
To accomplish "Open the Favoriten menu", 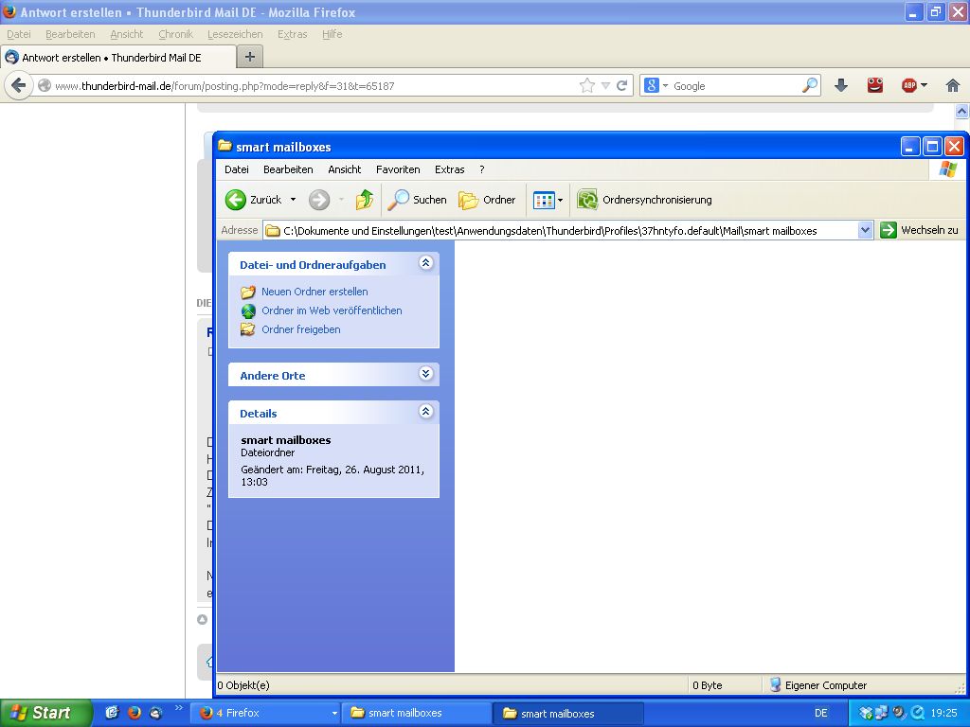I will coord(398,169).
